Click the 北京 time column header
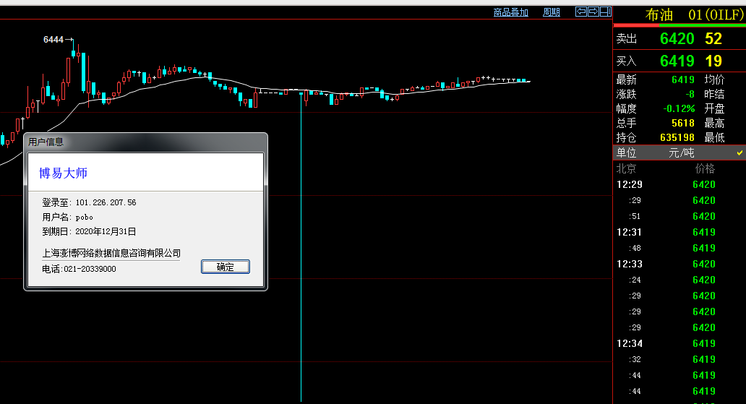 tap(626, 169)
